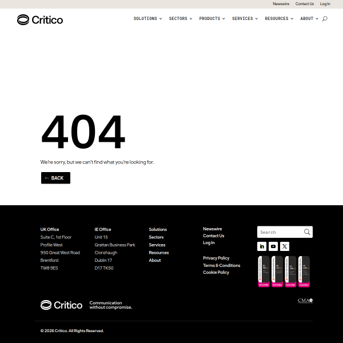Open the About navigation dropdown
This screenshot has height=343, width=343.
pyautogui.click(x=309, y=19)
